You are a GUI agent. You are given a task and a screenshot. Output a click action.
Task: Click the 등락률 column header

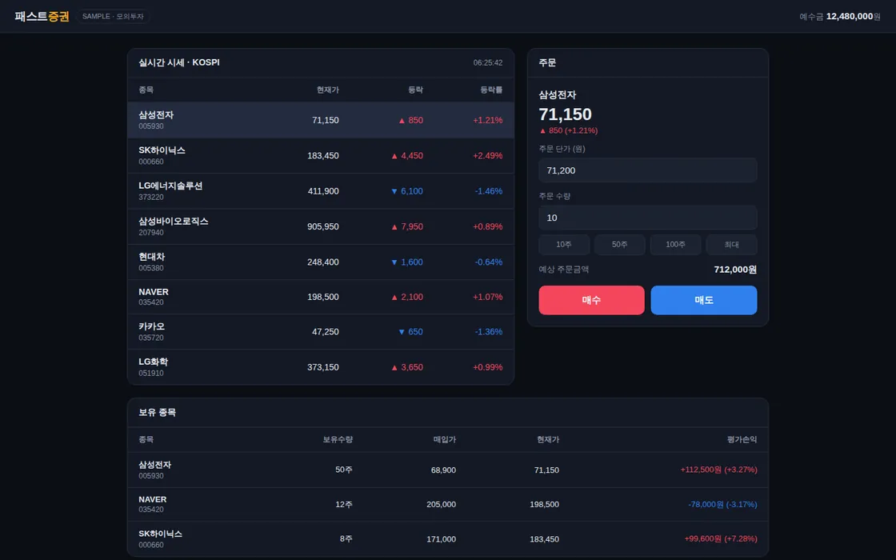(491, 90)
